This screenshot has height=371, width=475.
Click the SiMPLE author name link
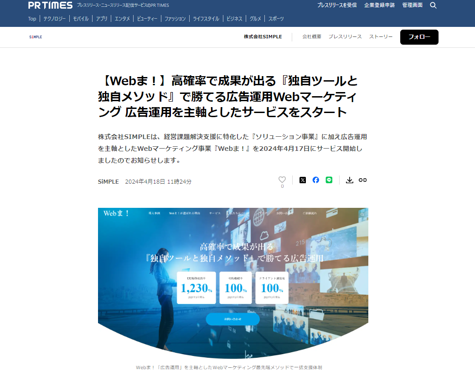tap(108, 182)
